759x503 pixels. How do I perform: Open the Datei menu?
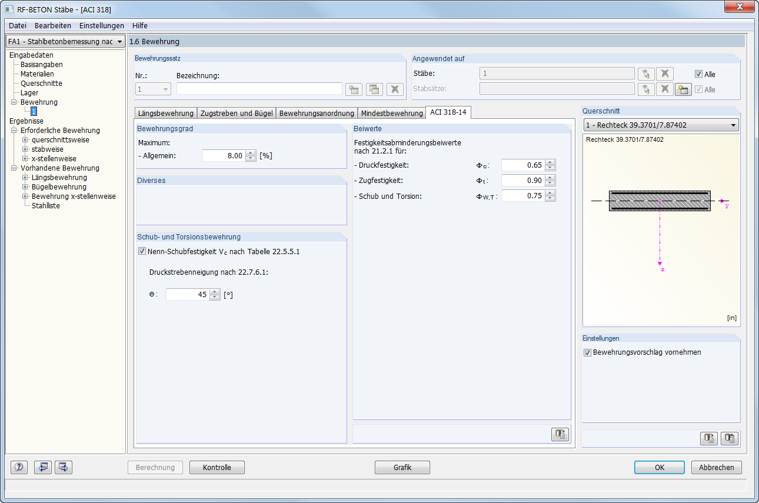click(x=18, y=26)
